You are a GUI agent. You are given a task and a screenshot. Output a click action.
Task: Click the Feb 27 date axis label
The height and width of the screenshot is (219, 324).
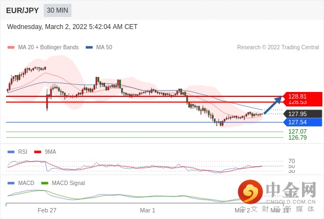tap(47, 210)
